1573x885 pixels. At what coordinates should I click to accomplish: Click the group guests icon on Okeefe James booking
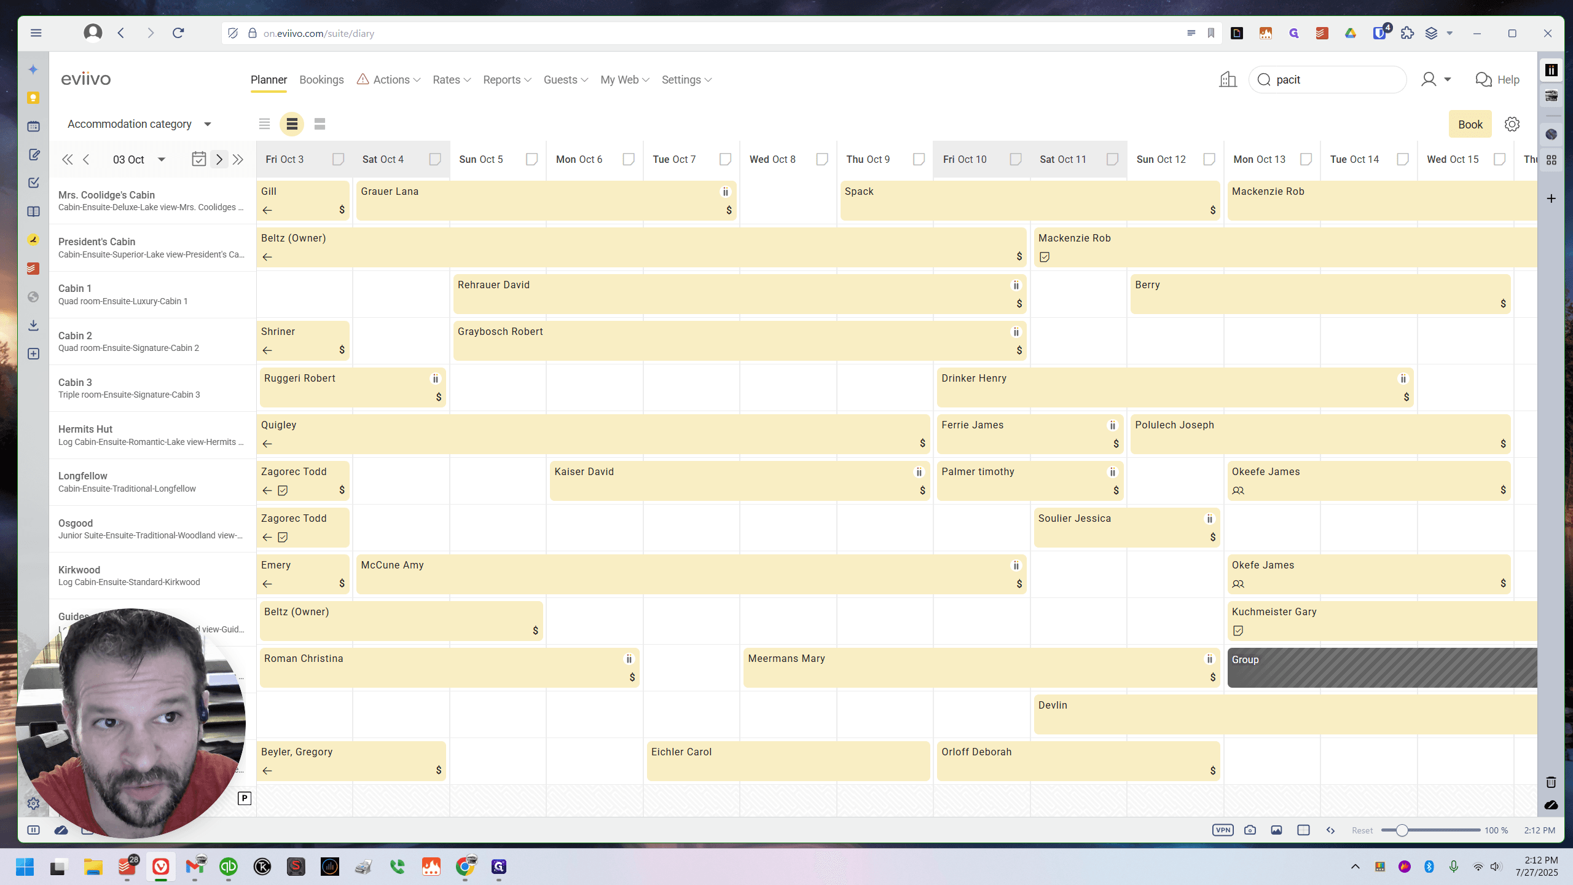(x=1238, y=490)
